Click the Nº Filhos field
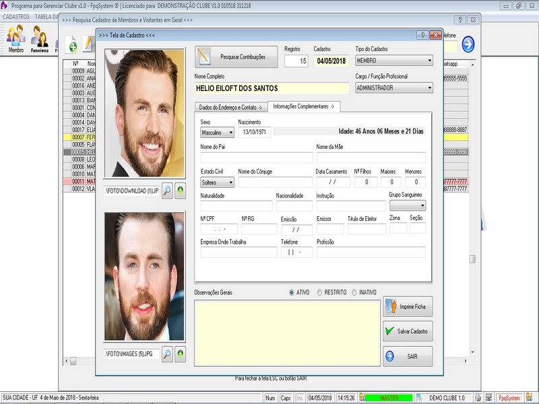The image size is (539, 404). tap(366, 182)
